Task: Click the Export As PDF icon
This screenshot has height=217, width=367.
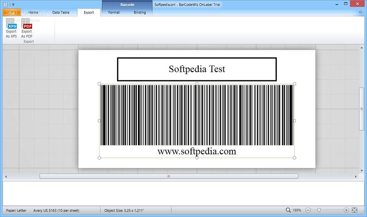Action: point(27,28)
